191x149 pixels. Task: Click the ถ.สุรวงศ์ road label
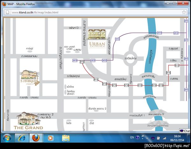tap(173, 49)
